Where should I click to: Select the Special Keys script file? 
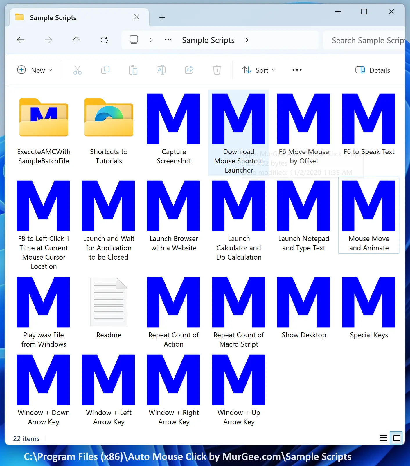click(x=368, y=302)
